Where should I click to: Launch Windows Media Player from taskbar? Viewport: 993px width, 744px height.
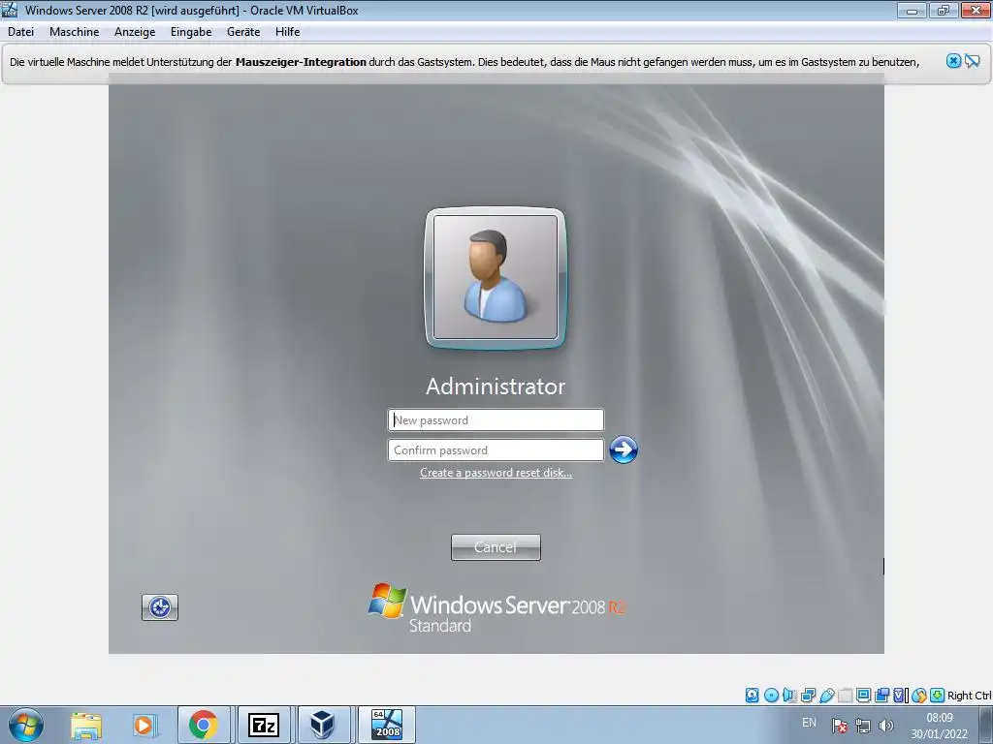pos(144,726)
